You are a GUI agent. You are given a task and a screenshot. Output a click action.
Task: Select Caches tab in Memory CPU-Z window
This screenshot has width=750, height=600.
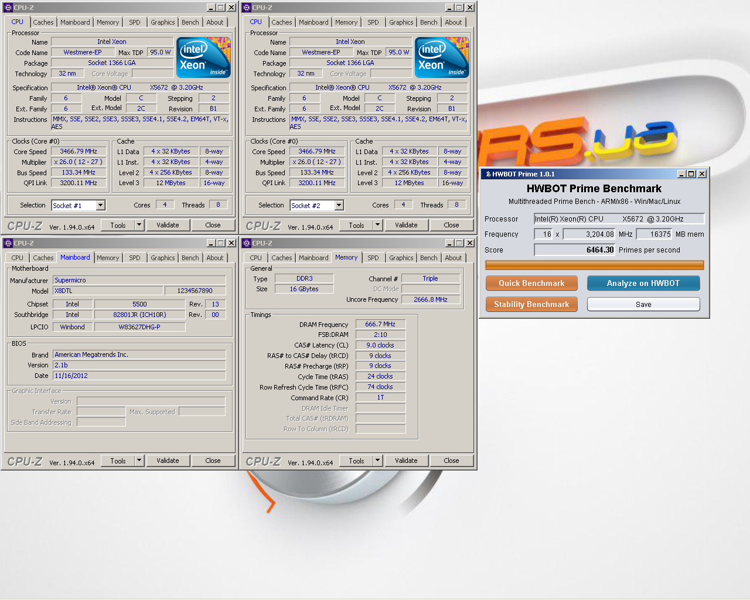[281, 258]
